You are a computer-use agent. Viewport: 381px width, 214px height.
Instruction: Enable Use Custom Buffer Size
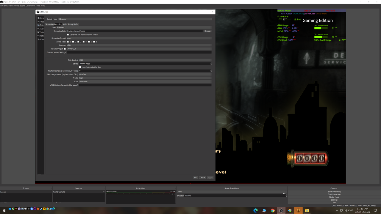(x=80, y=67)
